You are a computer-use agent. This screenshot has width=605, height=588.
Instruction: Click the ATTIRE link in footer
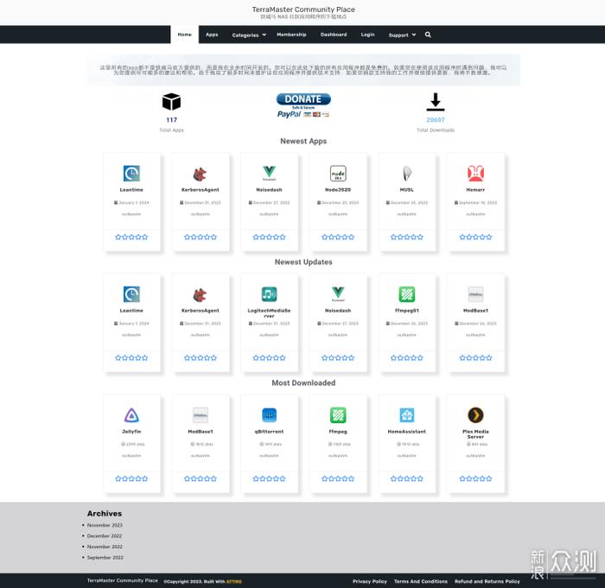[234, 582]
